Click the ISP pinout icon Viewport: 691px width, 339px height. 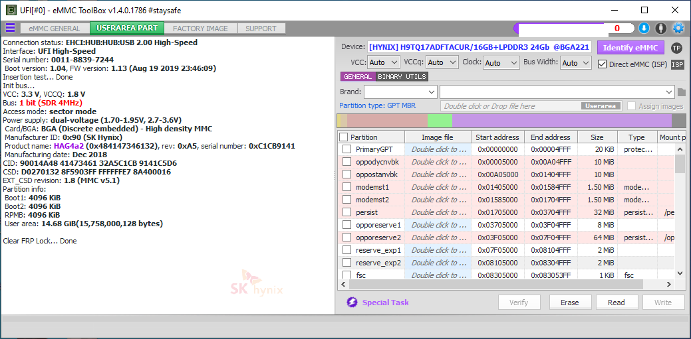(x=677, y=64)
